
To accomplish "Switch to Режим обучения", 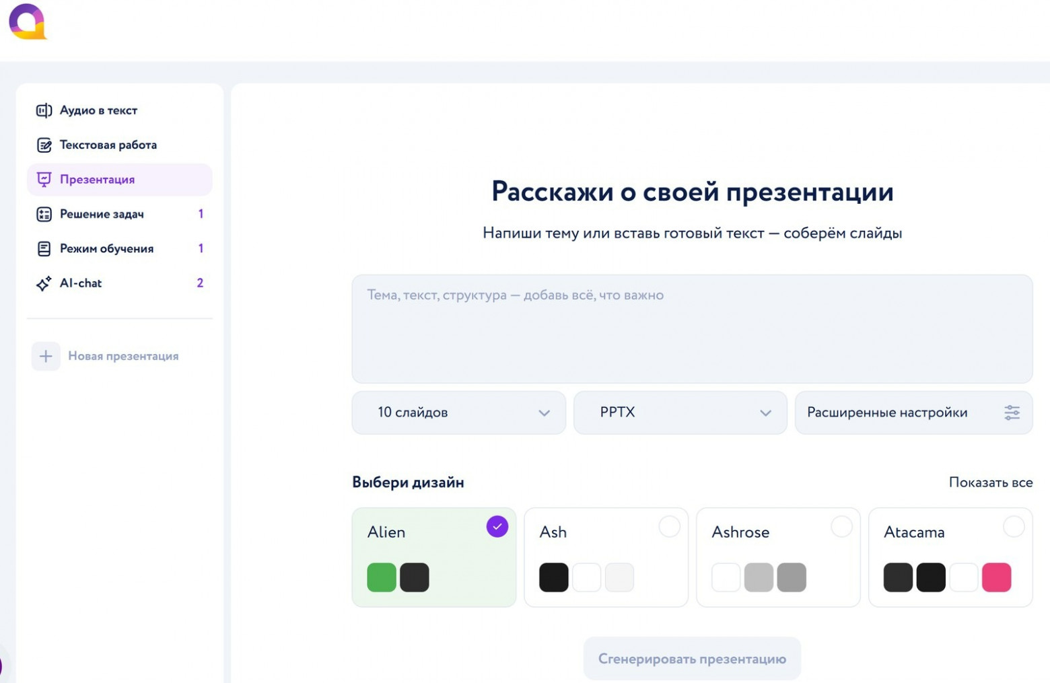I will (120, 248).
